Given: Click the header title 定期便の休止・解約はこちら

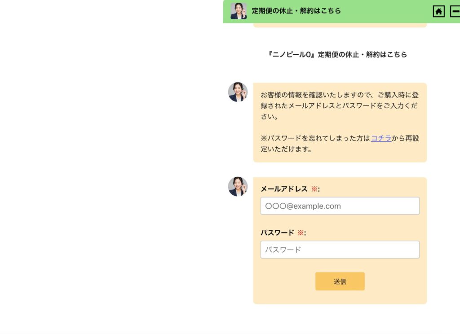Looking at the screenshot, I should click(x=296, y=11).
